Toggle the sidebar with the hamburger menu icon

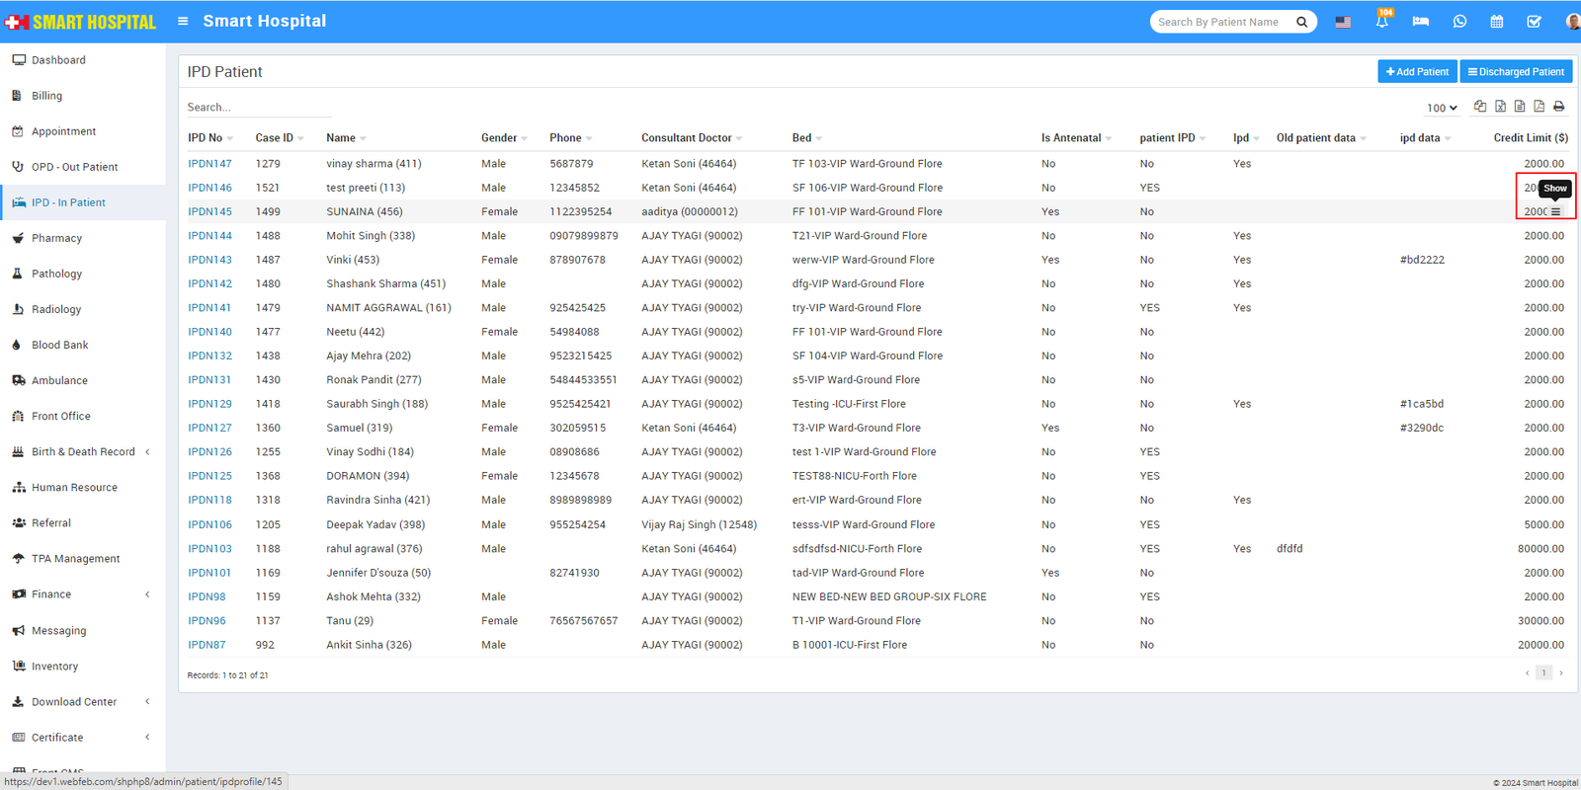tap(183, 21)
